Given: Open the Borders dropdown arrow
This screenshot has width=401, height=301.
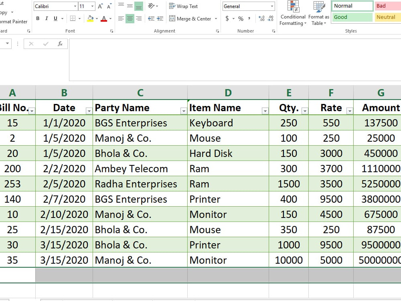Looking at the screenshot, I should [79, 18].
